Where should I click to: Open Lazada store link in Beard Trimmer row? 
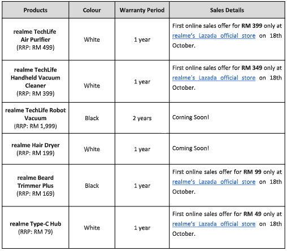[214, 182]
